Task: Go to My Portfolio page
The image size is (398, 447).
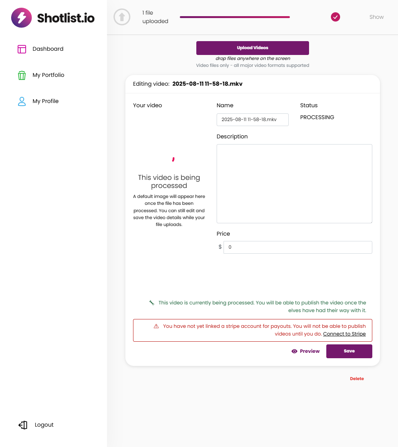Action: pyautogui.click(x=48, y=75)
